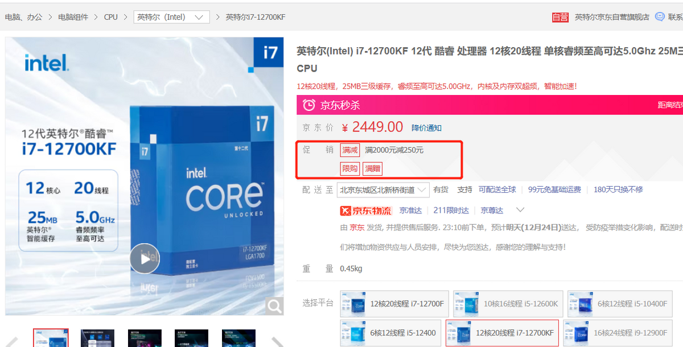This screenshot has width=683, height=347.
Task: Select the 12核20线程 i7-12700KF platform option
Action: pos(503,333)
